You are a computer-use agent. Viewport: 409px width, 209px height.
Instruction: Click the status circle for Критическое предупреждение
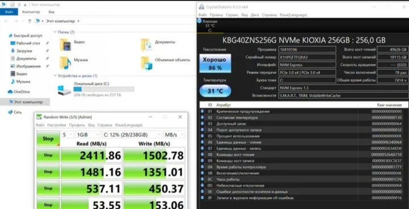point(202,111)
